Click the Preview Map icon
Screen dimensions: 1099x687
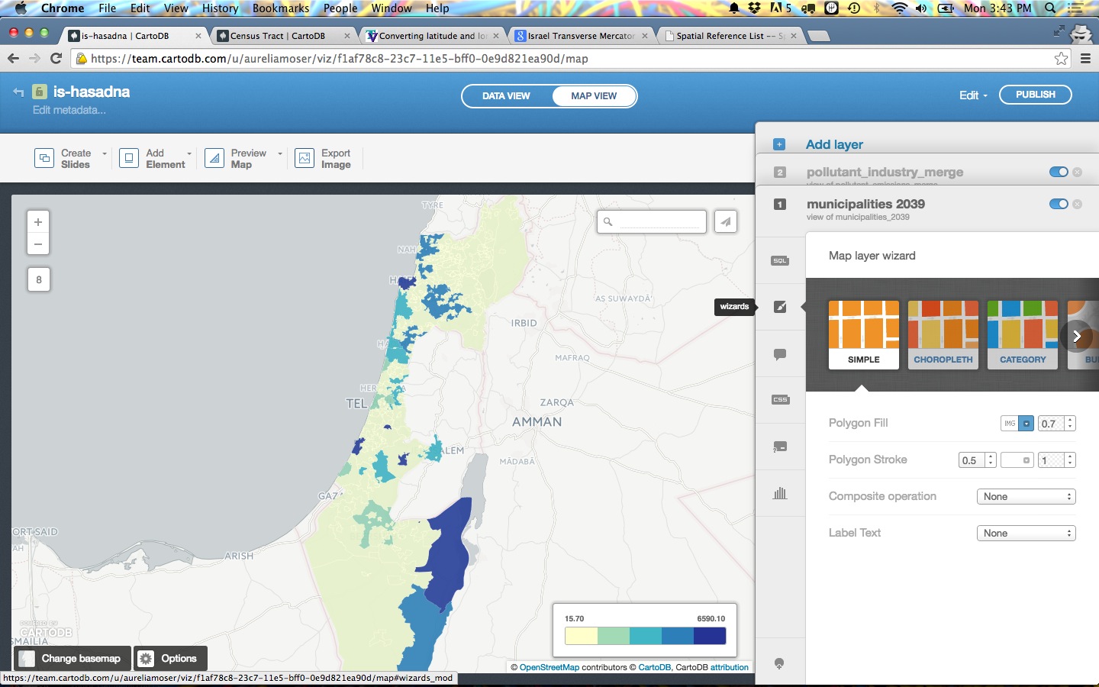point(214,158)
